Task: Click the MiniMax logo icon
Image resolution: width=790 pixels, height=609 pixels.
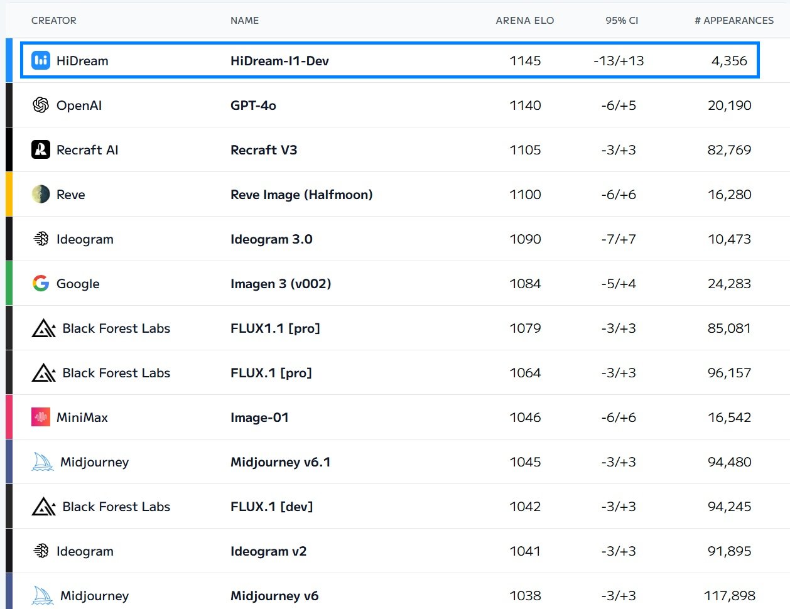Action: pos(41,417)
